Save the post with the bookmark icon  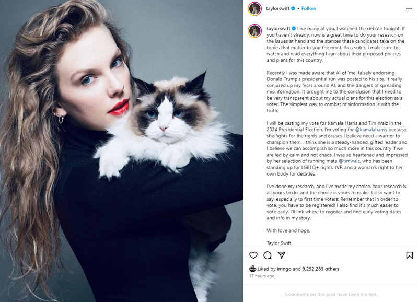click(x=410, y=255)
